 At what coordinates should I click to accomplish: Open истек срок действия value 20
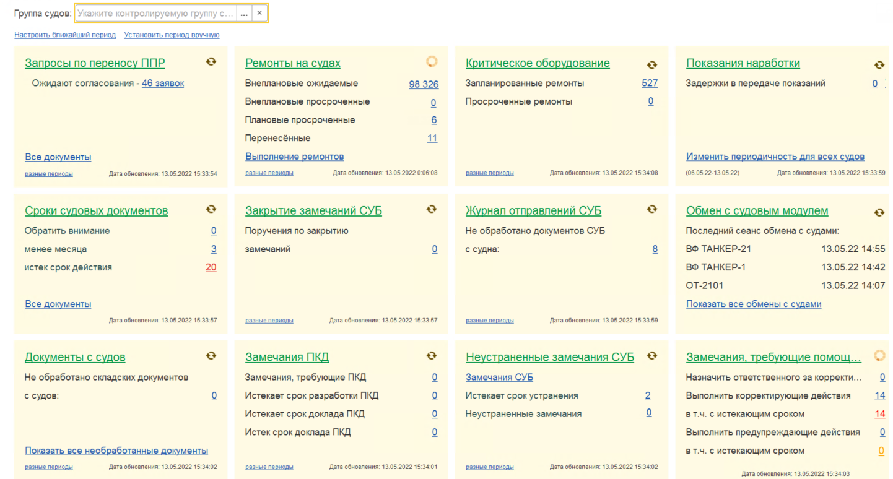tap(211, 267)
